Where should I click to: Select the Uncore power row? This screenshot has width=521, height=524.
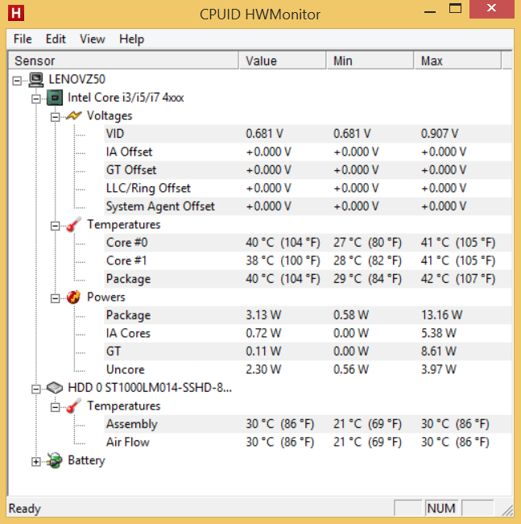[308, 369]
